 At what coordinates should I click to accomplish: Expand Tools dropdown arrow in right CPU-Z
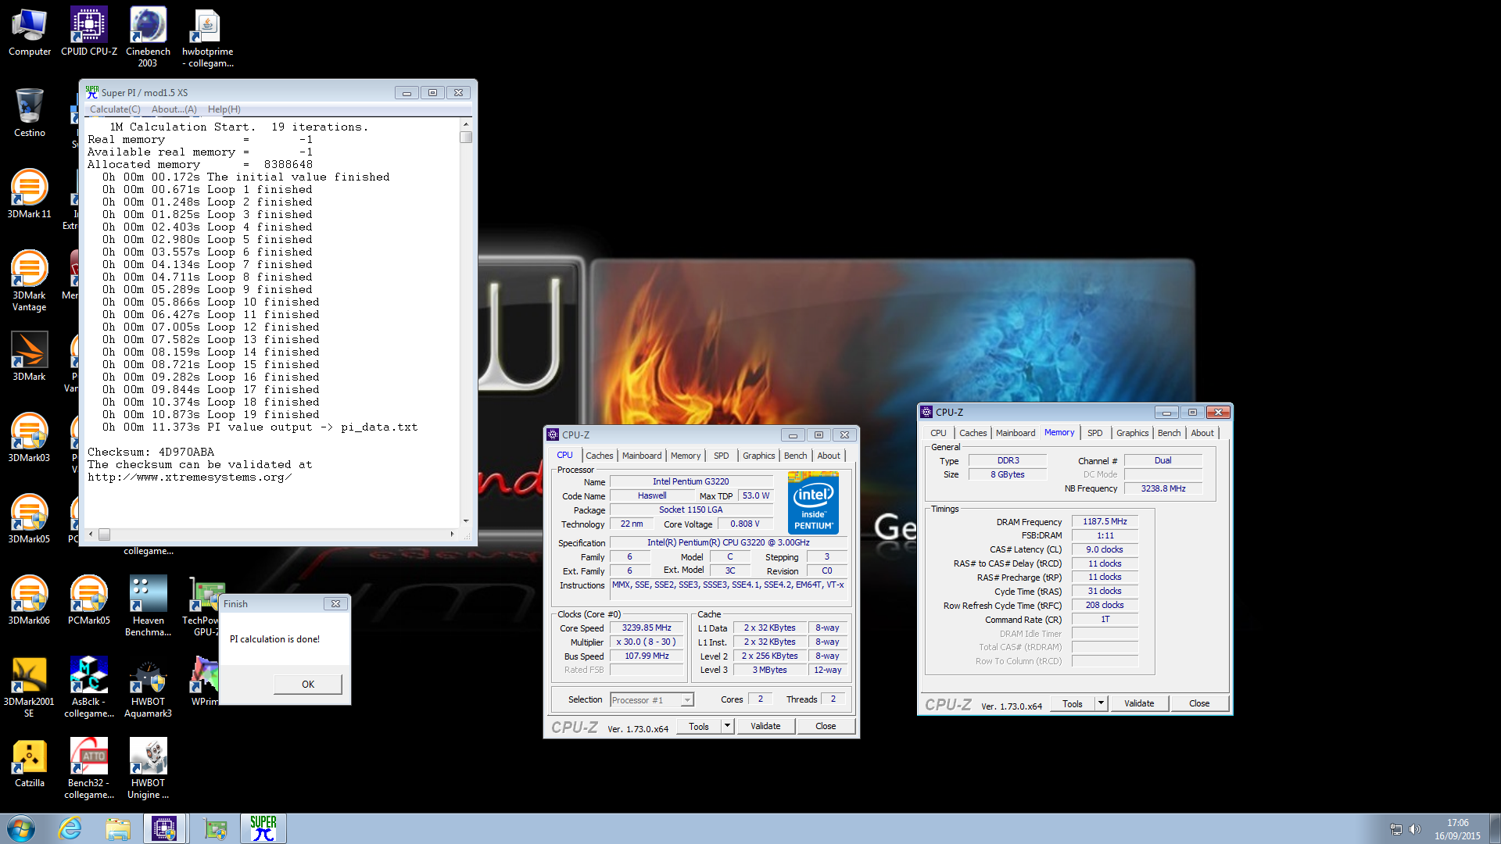pos(1101,703)
